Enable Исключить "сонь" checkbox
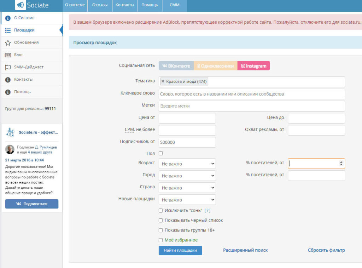The image size is (362, 268). coord(161,211)
